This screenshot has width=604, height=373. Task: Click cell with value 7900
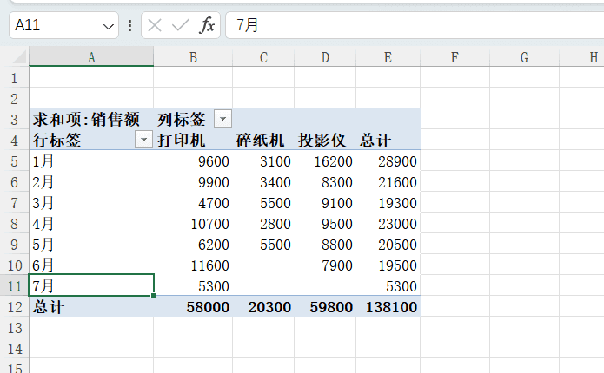coord(325,265)
